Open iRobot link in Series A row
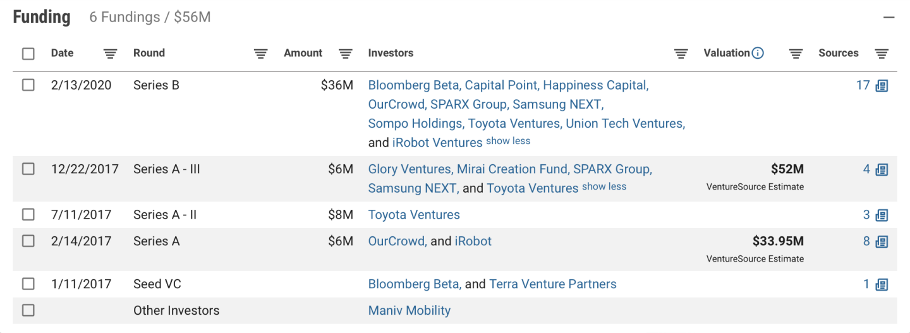910x333 pixels. pos(473,241)
